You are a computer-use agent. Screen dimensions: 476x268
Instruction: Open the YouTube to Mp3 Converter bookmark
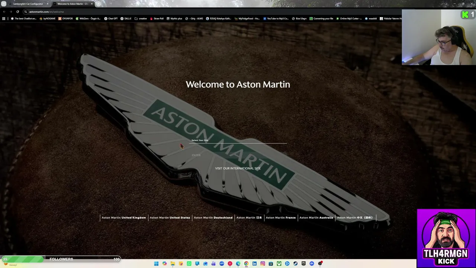pyautogui.click(x=276, y=19)
